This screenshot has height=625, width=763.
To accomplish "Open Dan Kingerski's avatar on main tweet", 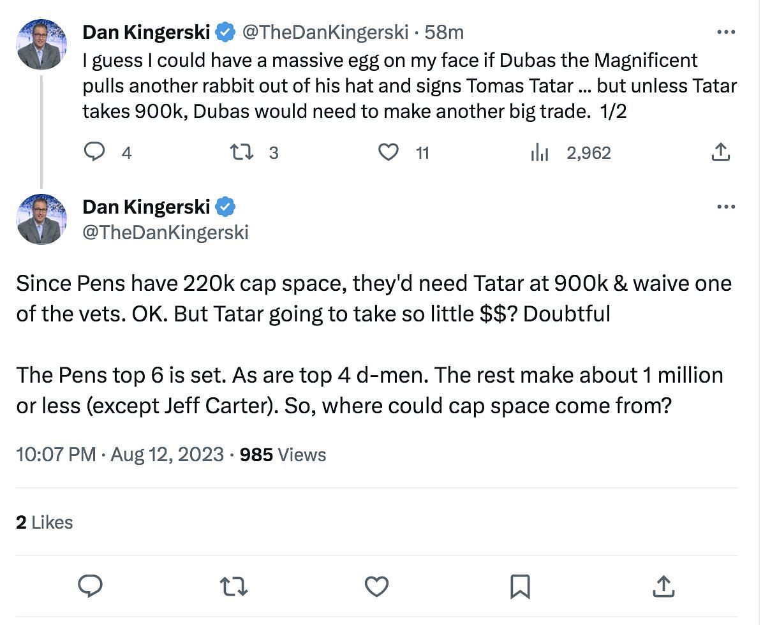I will click(x=41, y=219).
